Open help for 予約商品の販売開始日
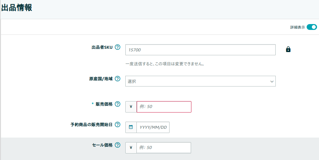 pyautogui.click(x=118, y=125)
